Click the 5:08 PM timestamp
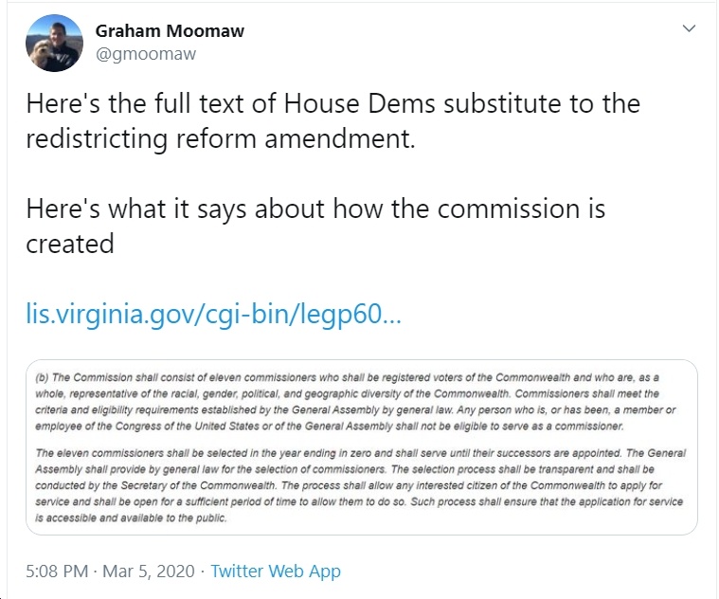Image resolution: width=719 pixels, height=599 pixels. pyautogui.click(x=57, y=571)
